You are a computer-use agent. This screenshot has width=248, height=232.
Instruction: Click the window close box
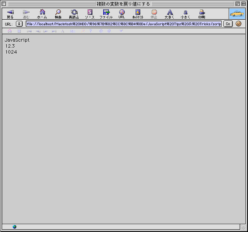tap(4, 4)
